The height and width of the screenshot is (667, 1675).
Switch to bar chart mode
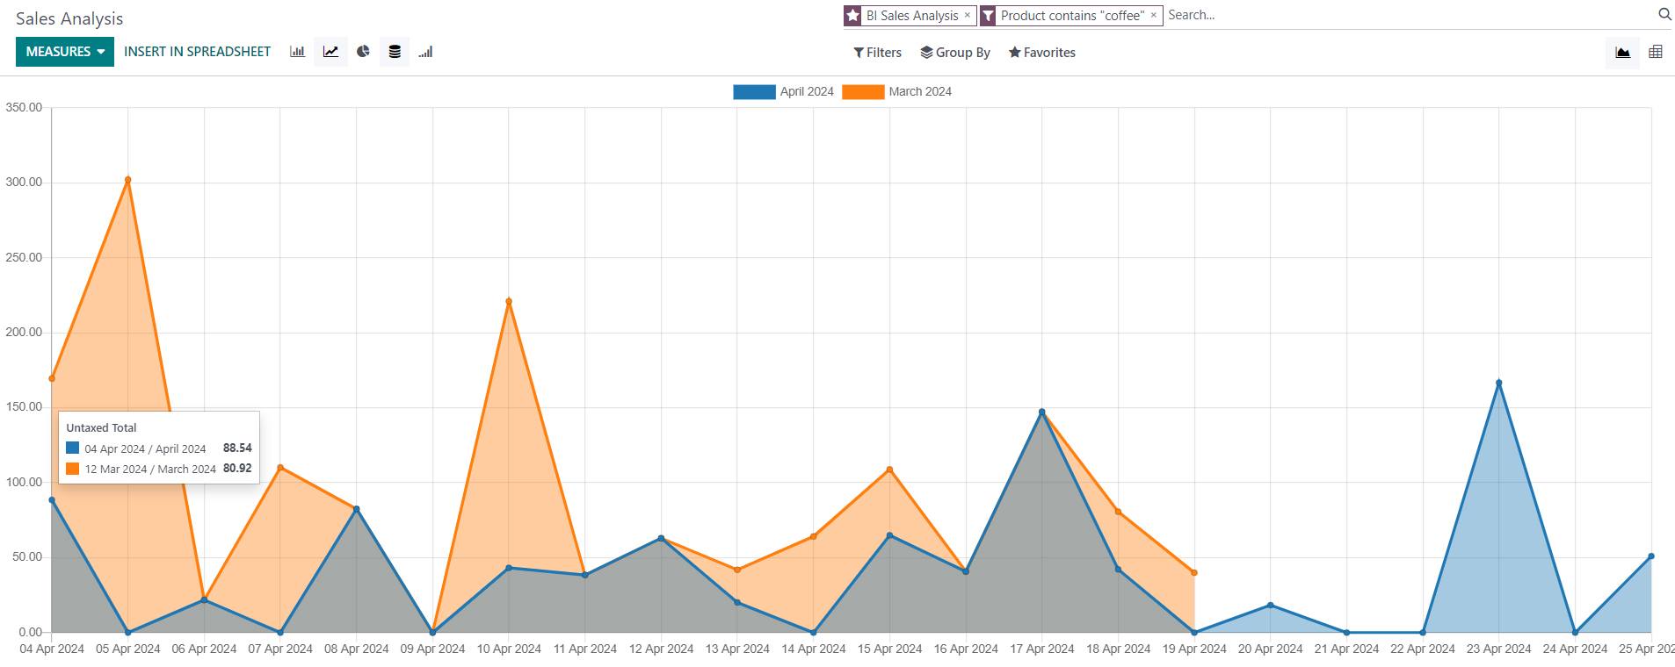point(298,52)
